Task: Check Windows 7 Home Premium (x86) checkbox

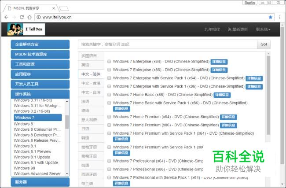Action: (x=109, y=125)
